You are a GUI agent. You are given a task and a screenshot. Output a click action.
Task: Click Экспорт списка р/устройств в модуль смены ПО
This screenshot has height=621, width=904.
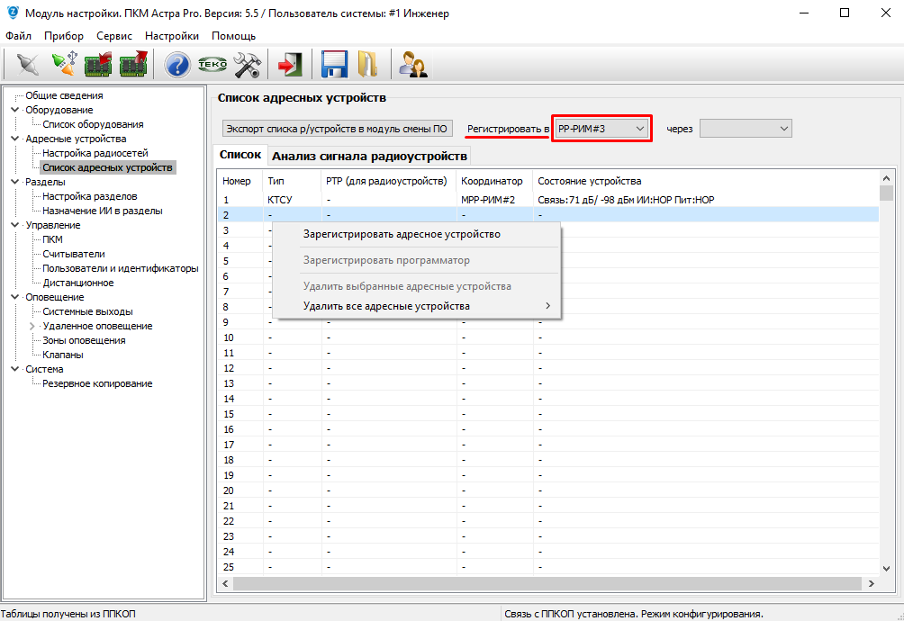pos(337,129)
